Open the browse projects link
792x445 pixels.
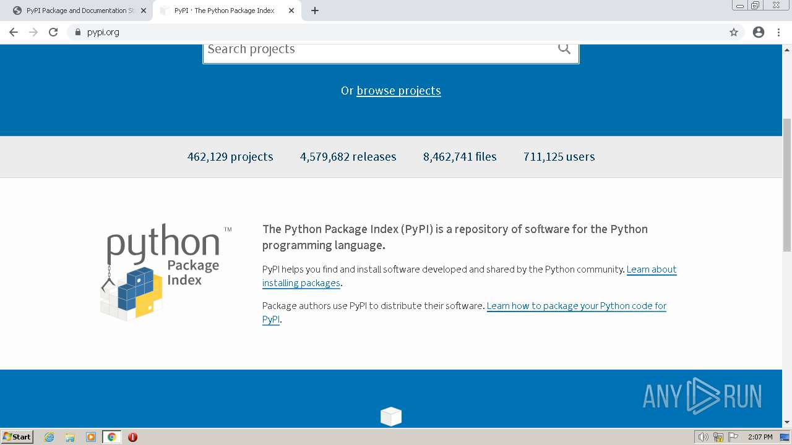click(x=398, y=91)
